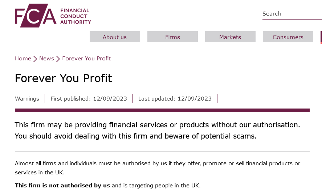The height and width of the screenshot is (191, 322).
Task: Focus the Search field
Action: tap(292, 14)
